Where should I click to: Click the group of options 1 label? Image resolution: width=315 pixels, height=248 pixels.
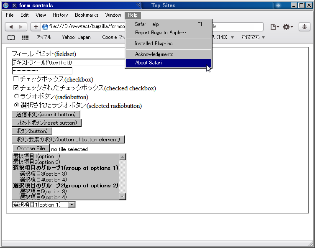(66, 168)
